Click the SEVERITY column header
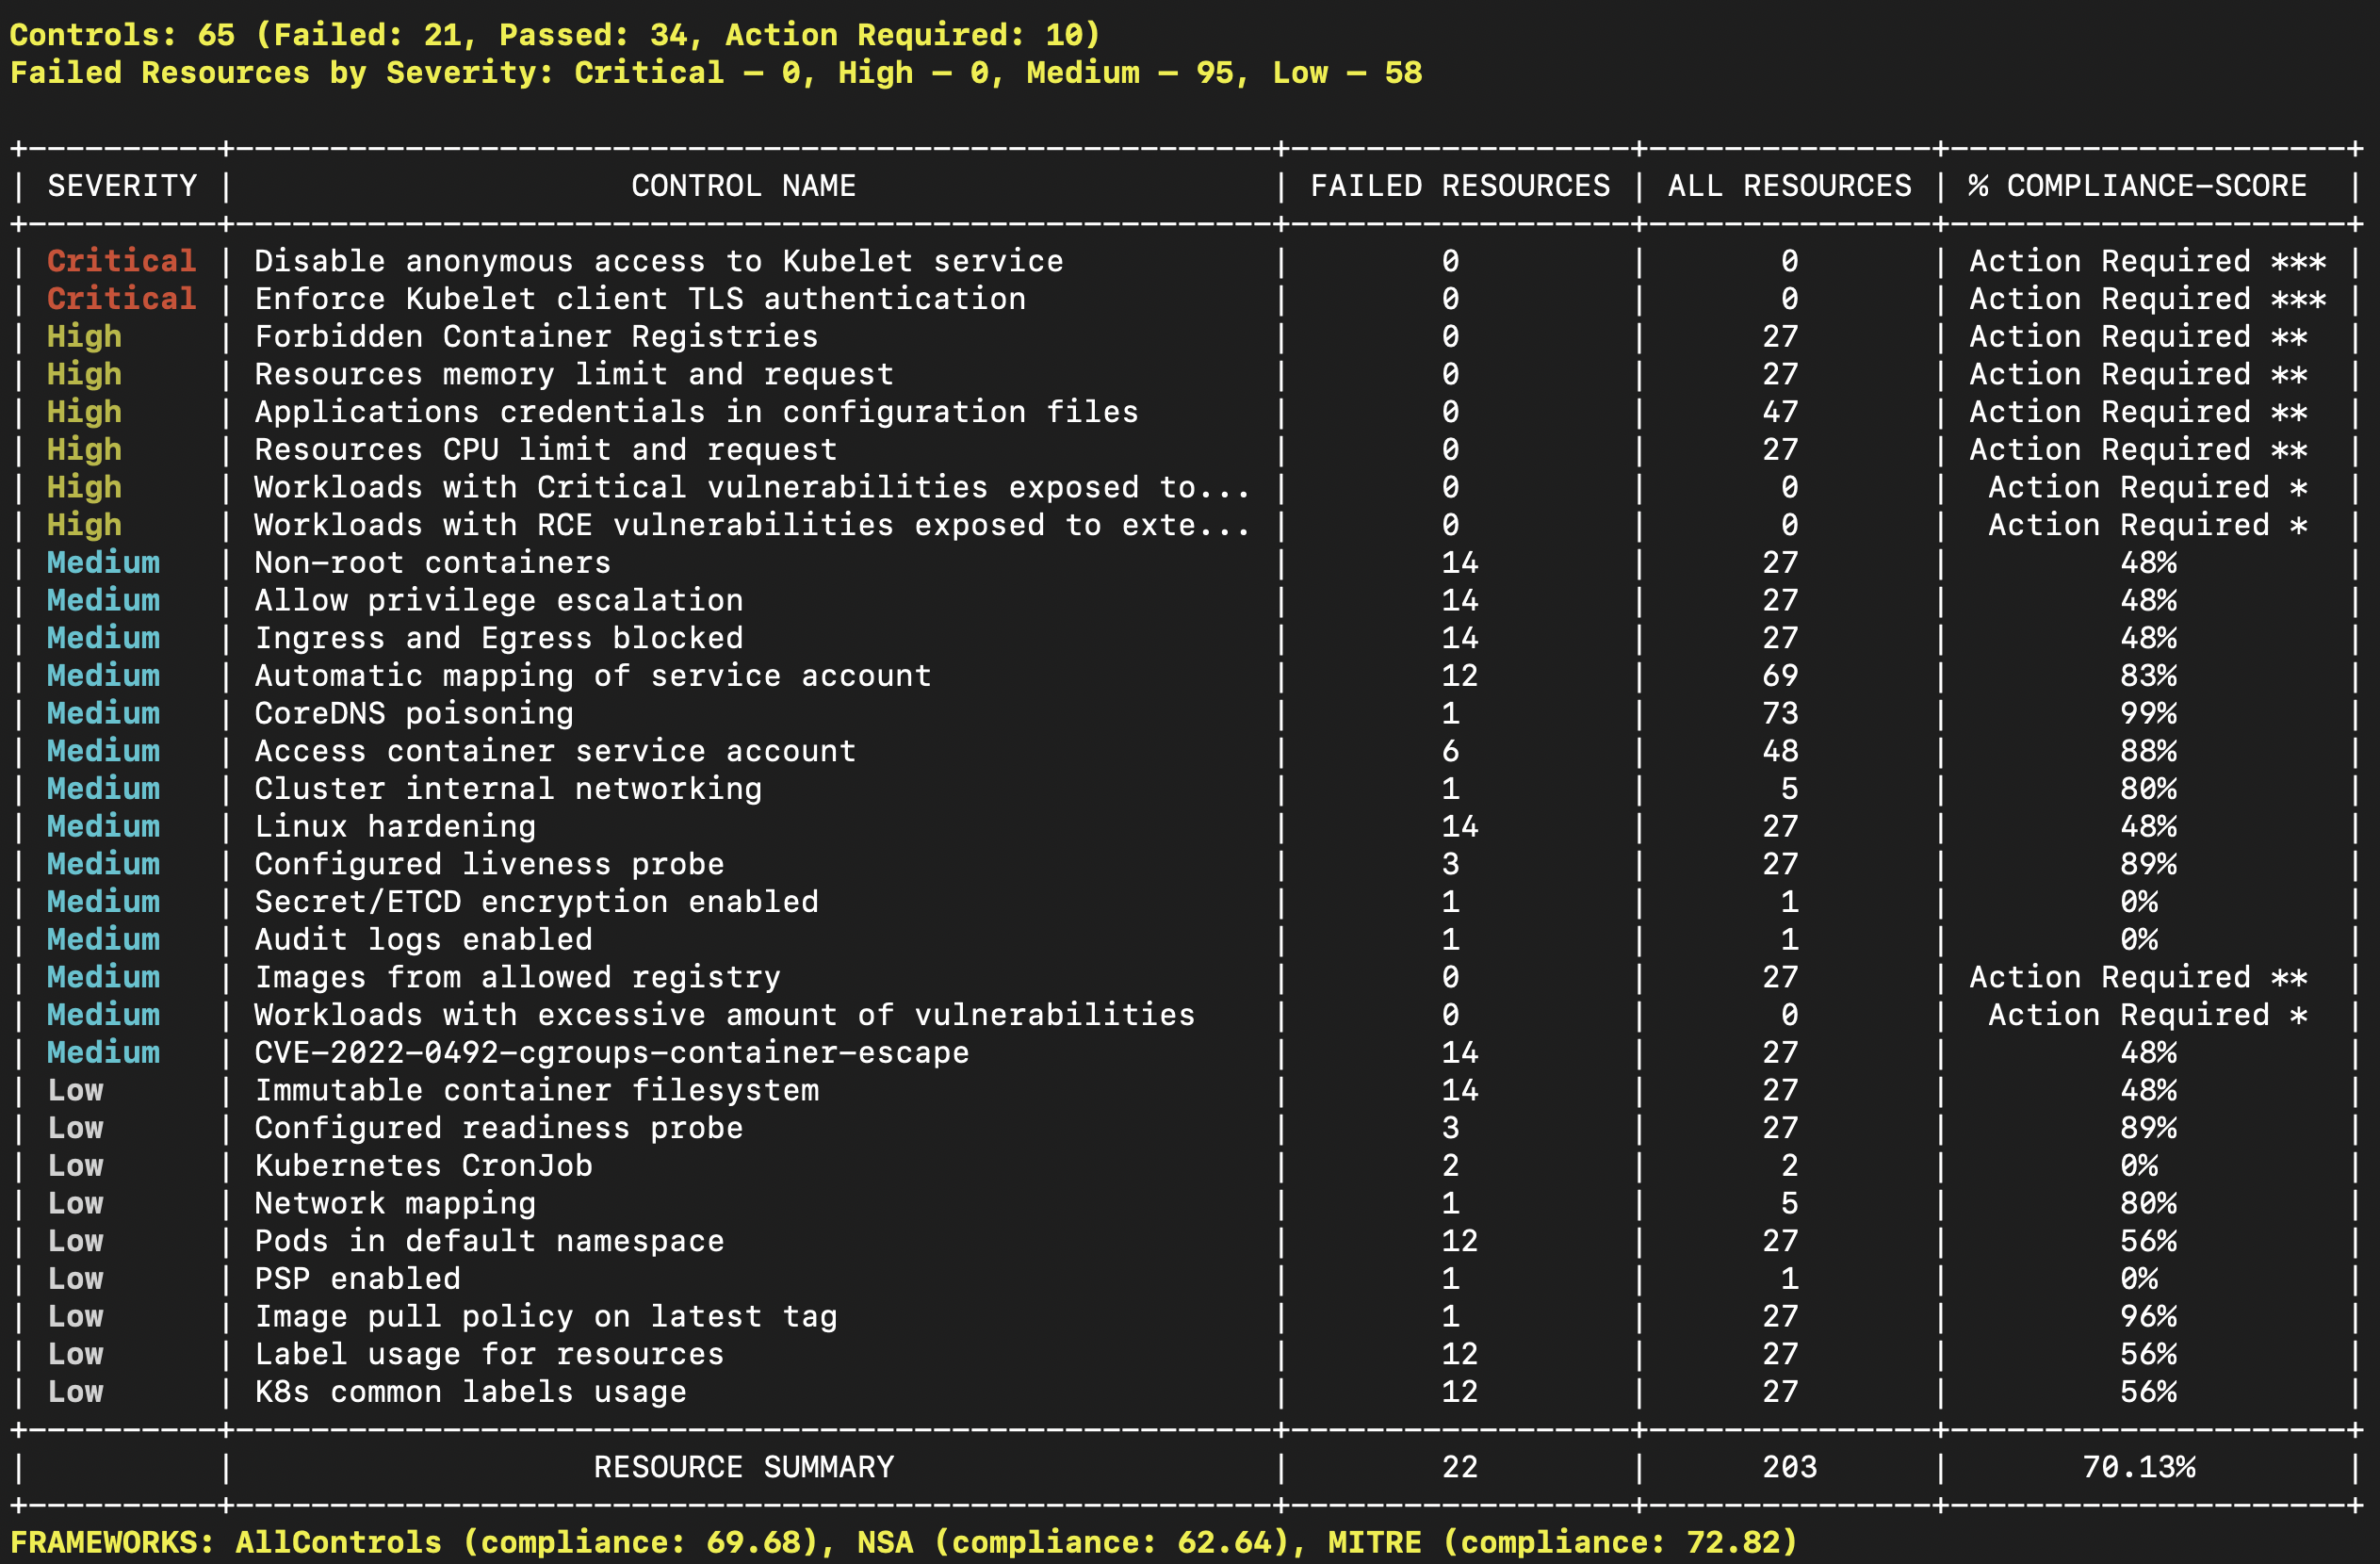 click(122, 186)
